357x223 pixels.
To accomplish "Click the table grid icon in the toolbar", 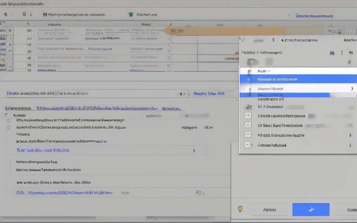I will tap(45, 15).
